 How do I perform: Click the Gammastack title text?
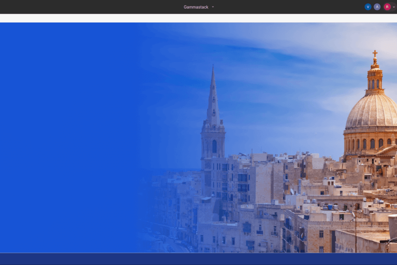[x=196, y=7]
